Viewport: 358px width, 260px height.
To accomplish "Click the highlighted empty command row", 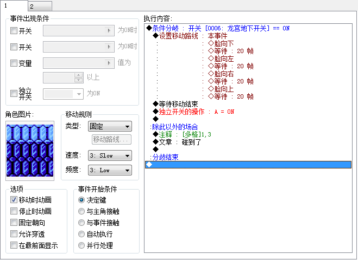I will tap(248, 165).
